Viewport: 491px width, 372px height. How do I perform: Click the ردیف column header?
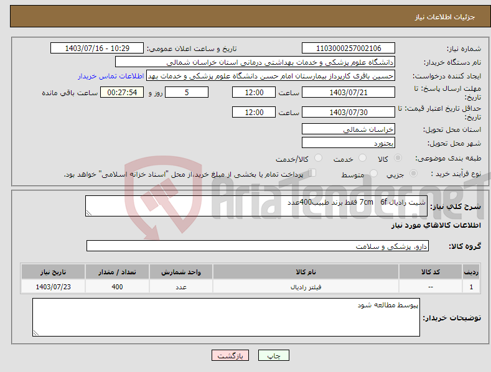click(471, 271)
